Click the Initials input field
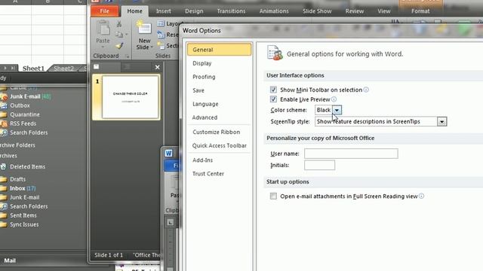 319,165
